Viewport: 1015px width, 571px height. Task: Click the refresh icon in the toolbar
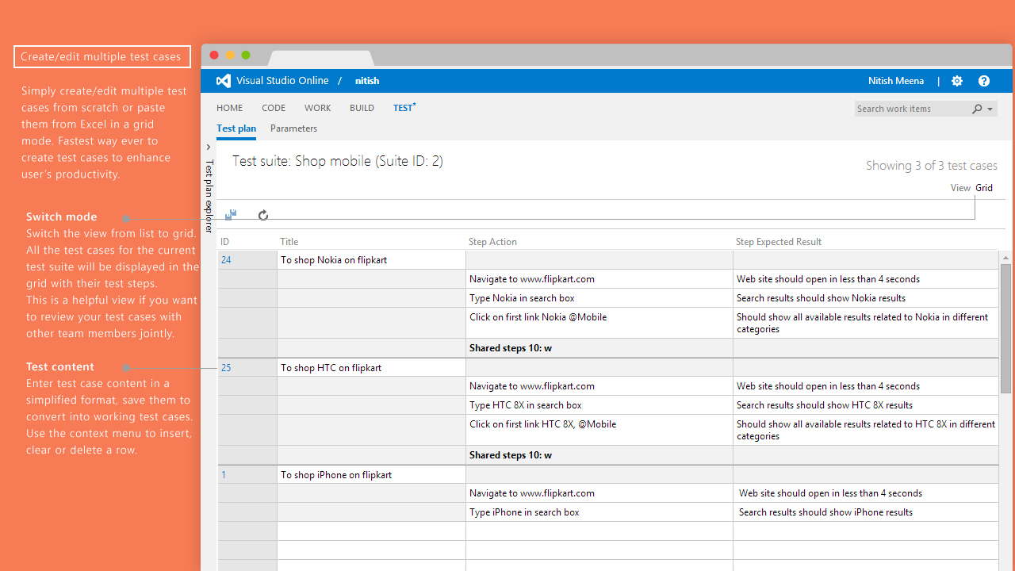coord(263,215)
